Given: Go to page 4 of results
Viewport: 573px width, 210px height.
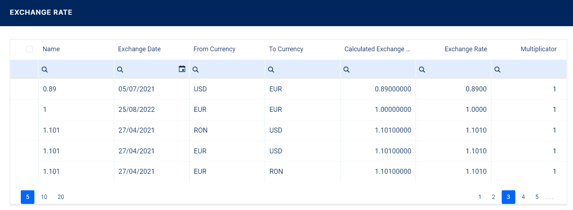Looking at the screenshot, I should pos(523,197).
